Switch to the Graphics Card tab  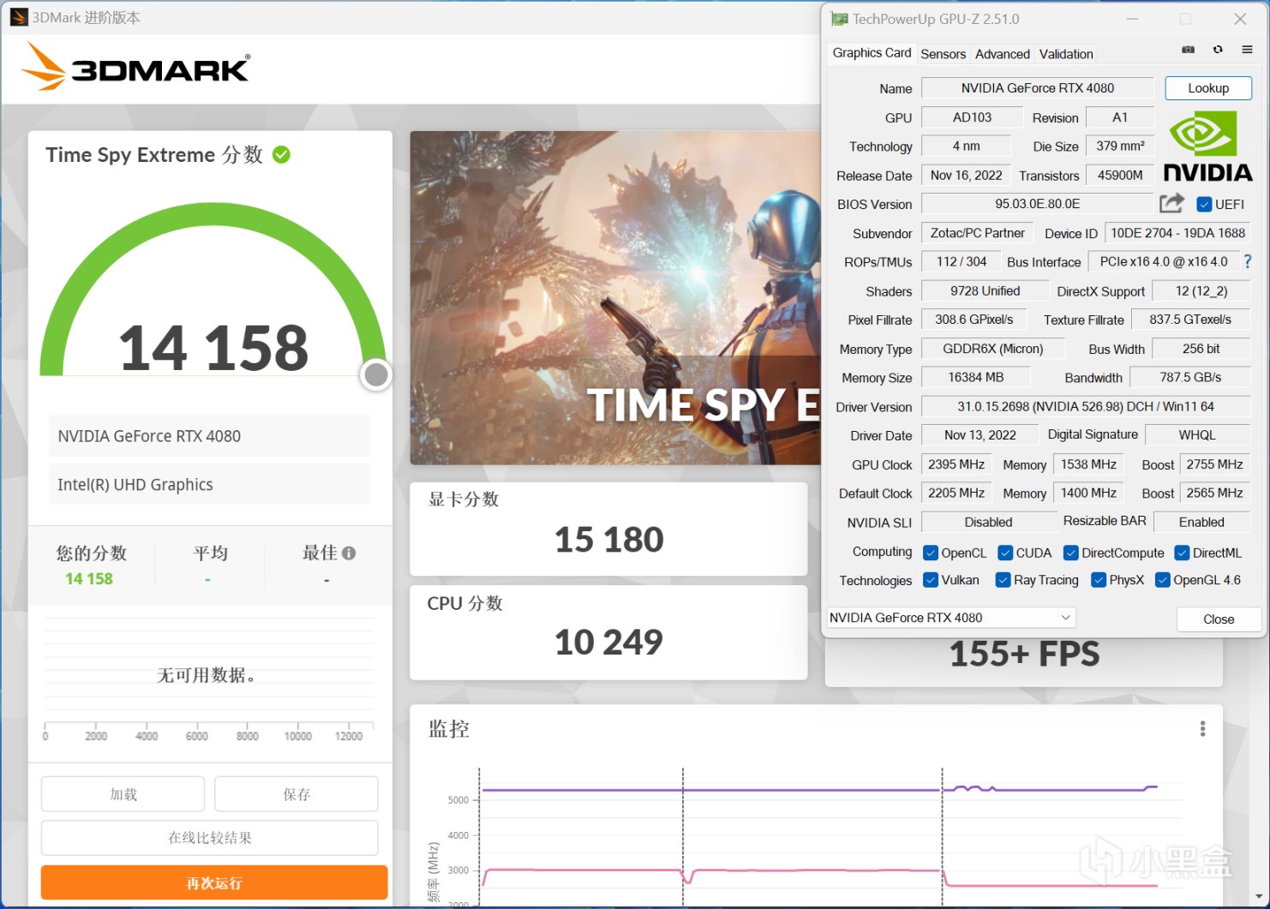pyautogui.click(x=872, y=53)
